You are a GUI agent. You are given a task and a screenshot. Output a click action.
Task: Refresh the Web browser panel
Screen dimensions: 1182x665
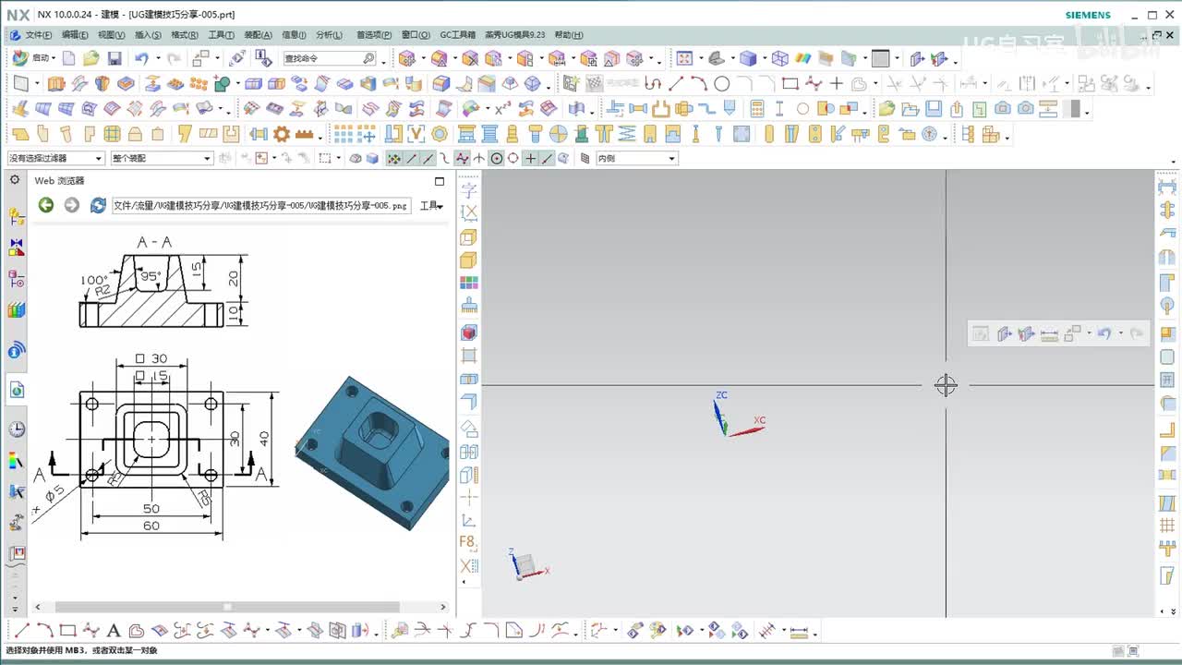(98, 205)
